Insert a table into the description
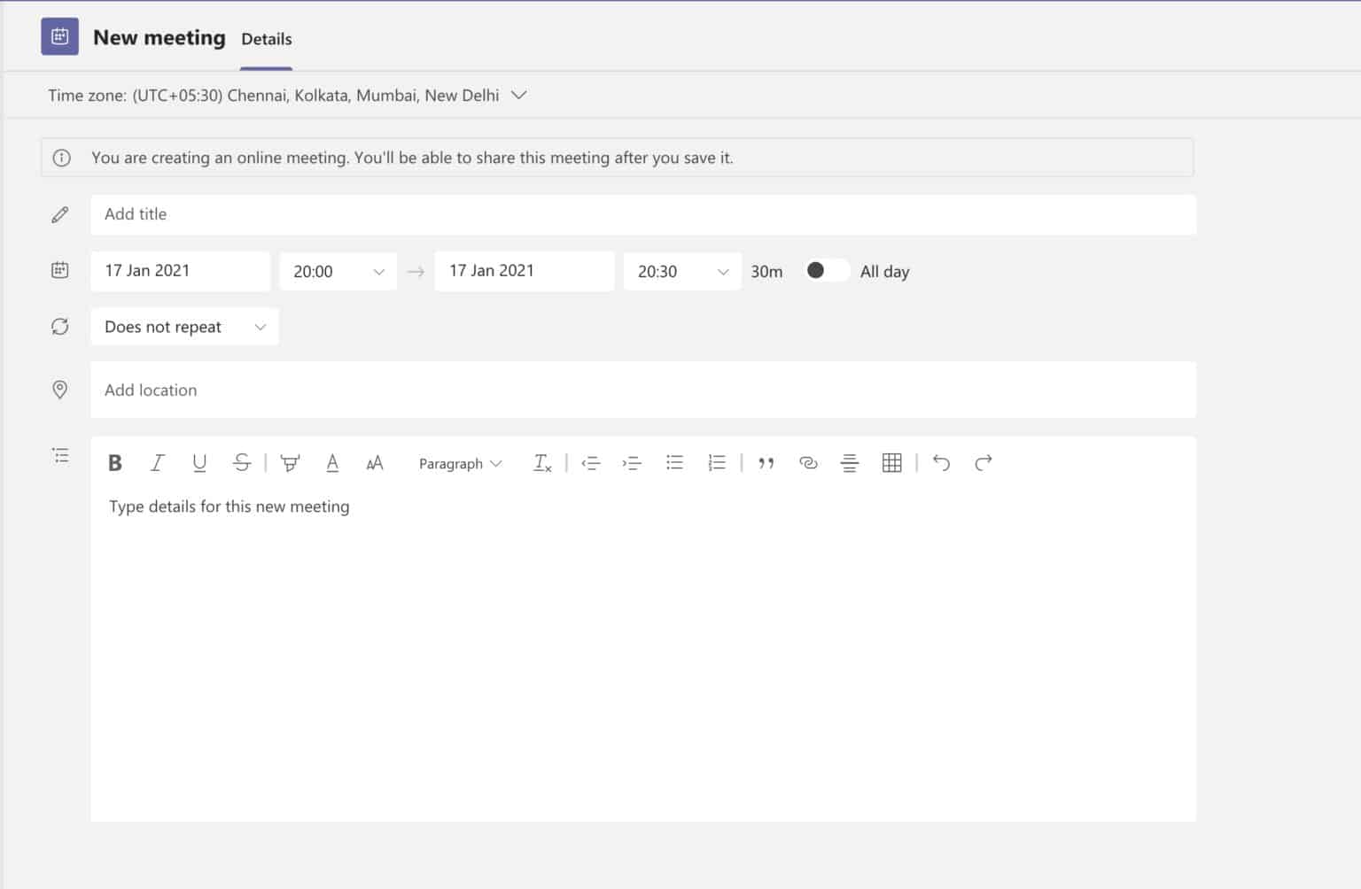1361x889 pixels. (891, 462)
